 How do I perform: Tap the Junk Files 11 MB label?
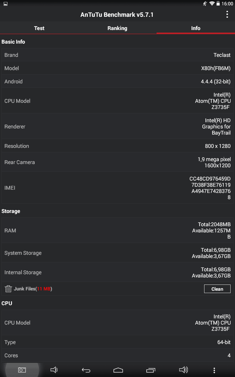coord(33,289)
